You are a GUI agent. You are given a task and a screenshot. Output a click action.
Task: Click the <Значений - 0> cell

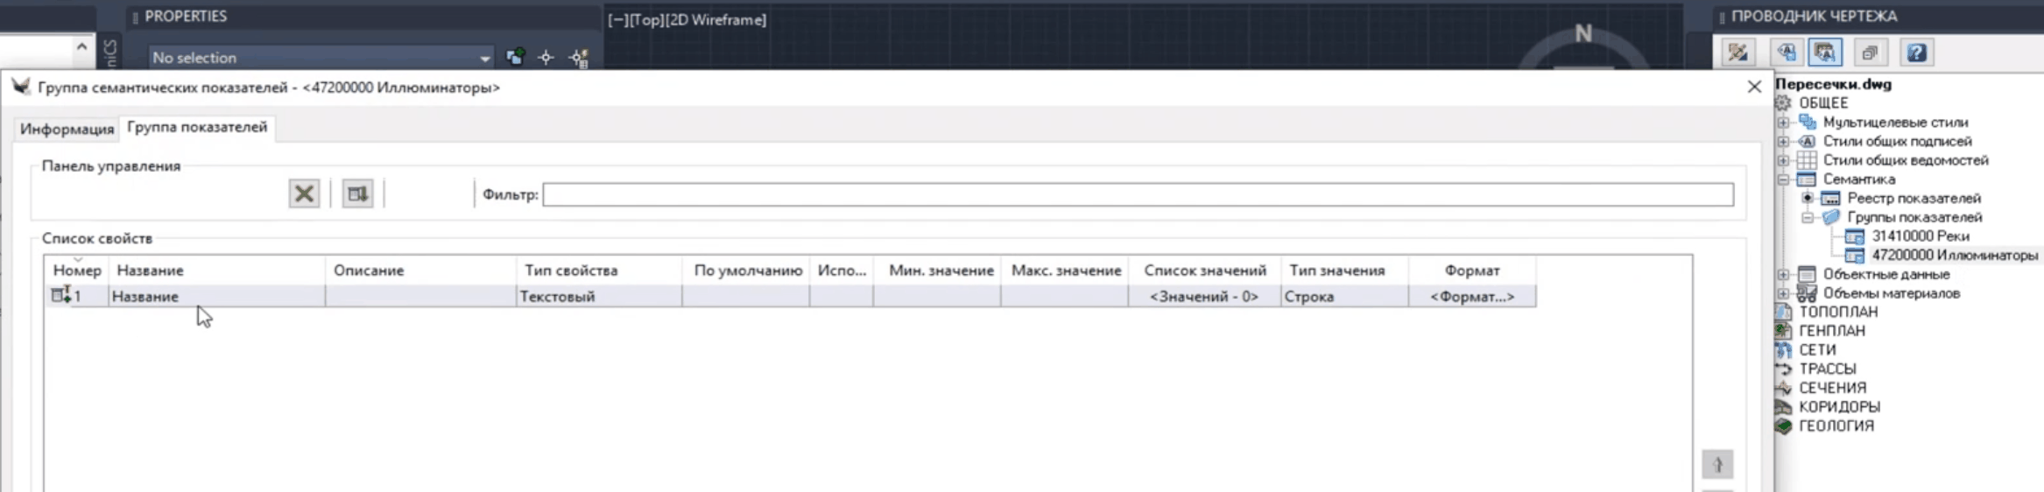(1203, 297)
